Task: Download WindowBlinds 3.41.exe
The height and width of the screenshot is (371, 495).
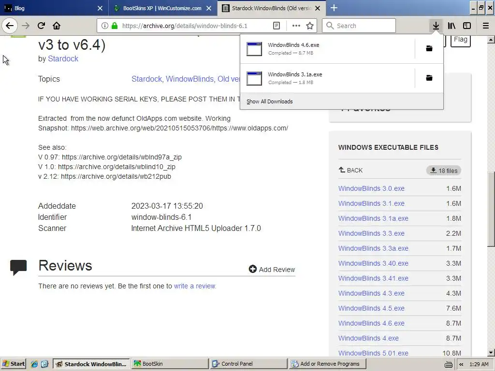Action: (373, 279)
